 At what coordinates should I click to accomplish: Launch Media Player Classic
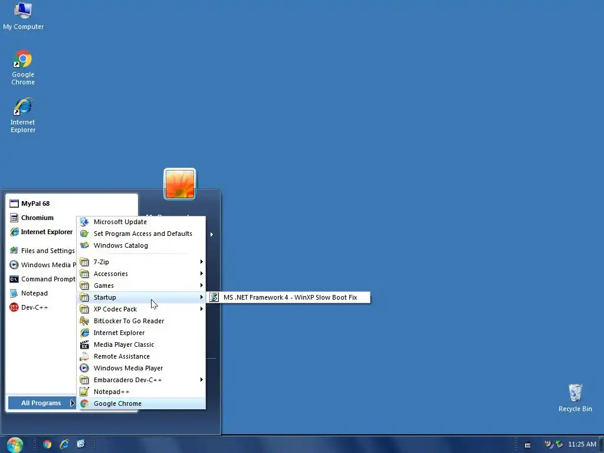point(142,344)
